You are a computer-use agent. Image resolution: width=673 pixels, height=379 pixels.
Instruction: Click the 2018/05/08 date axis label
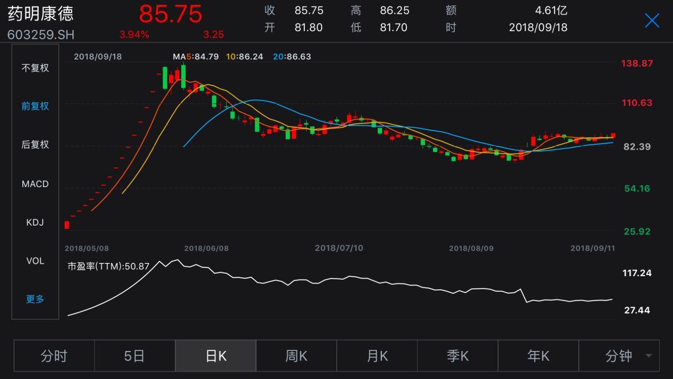click(x=87, y=249)
